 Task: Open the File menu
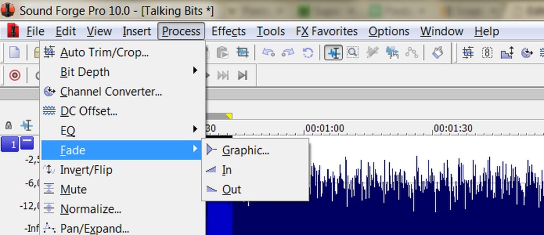[35, 31]
